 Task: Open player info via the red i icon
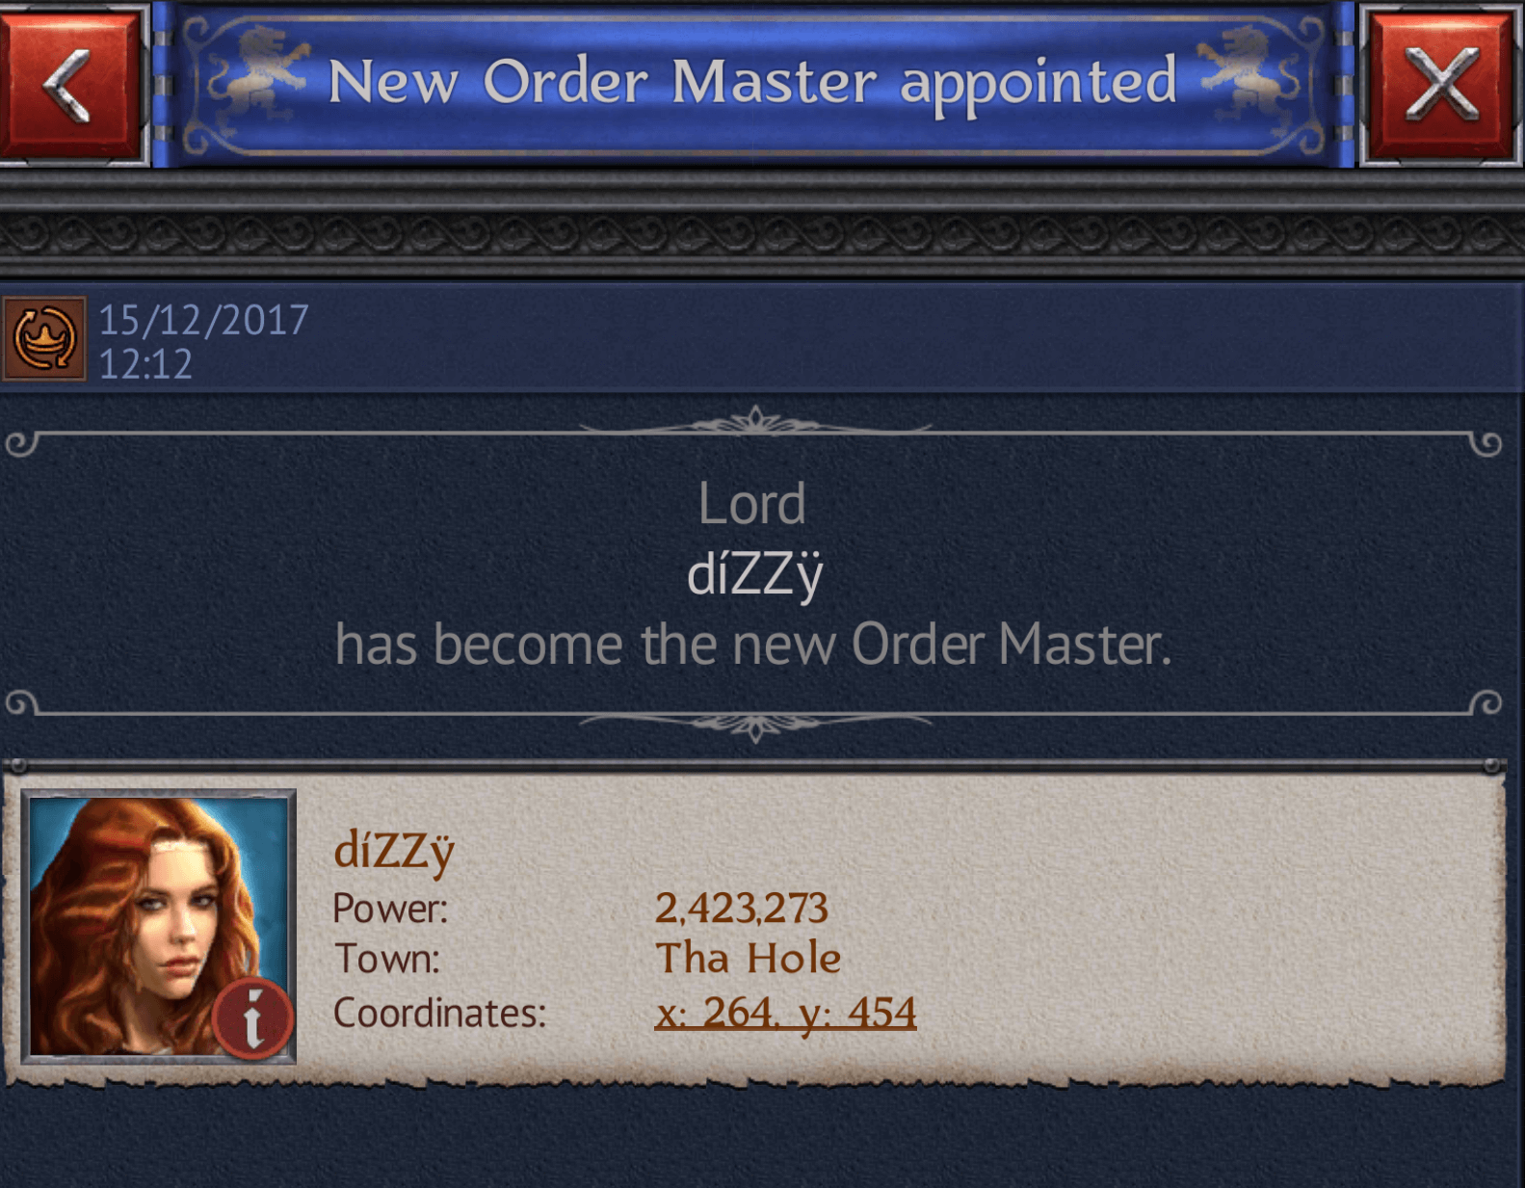tap(252, 1019)
